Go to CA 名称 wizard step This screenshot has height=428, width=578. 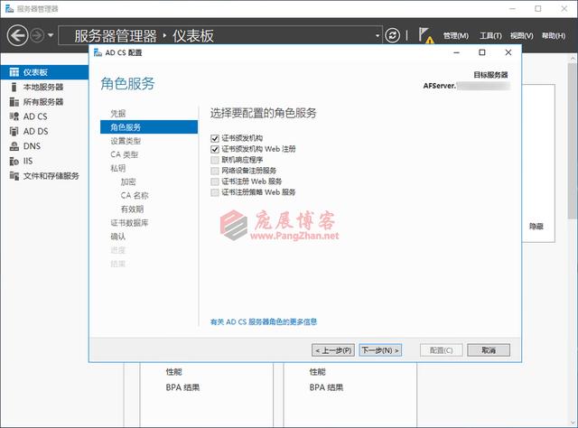[135, 195]
